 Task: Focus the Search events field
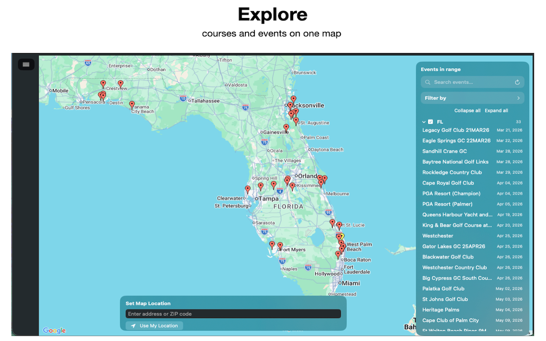[472, 82]
